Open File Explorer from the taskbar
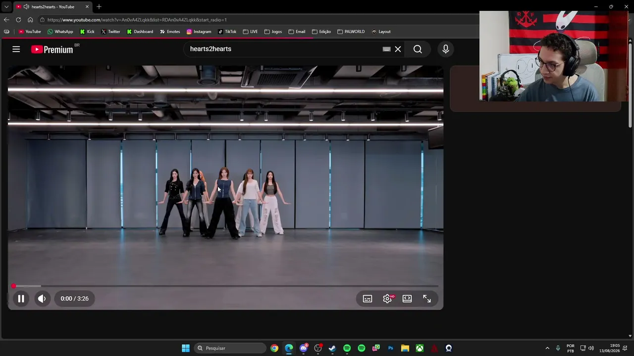The height and width of the screenshot is (356, 634). 405,348
